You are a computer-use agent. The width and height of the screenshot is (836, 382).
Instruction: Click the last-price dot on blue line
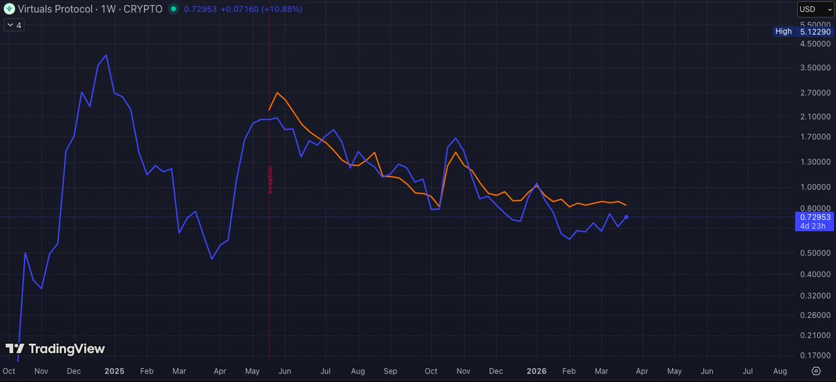pyautogui.click(x=626, y=218)
